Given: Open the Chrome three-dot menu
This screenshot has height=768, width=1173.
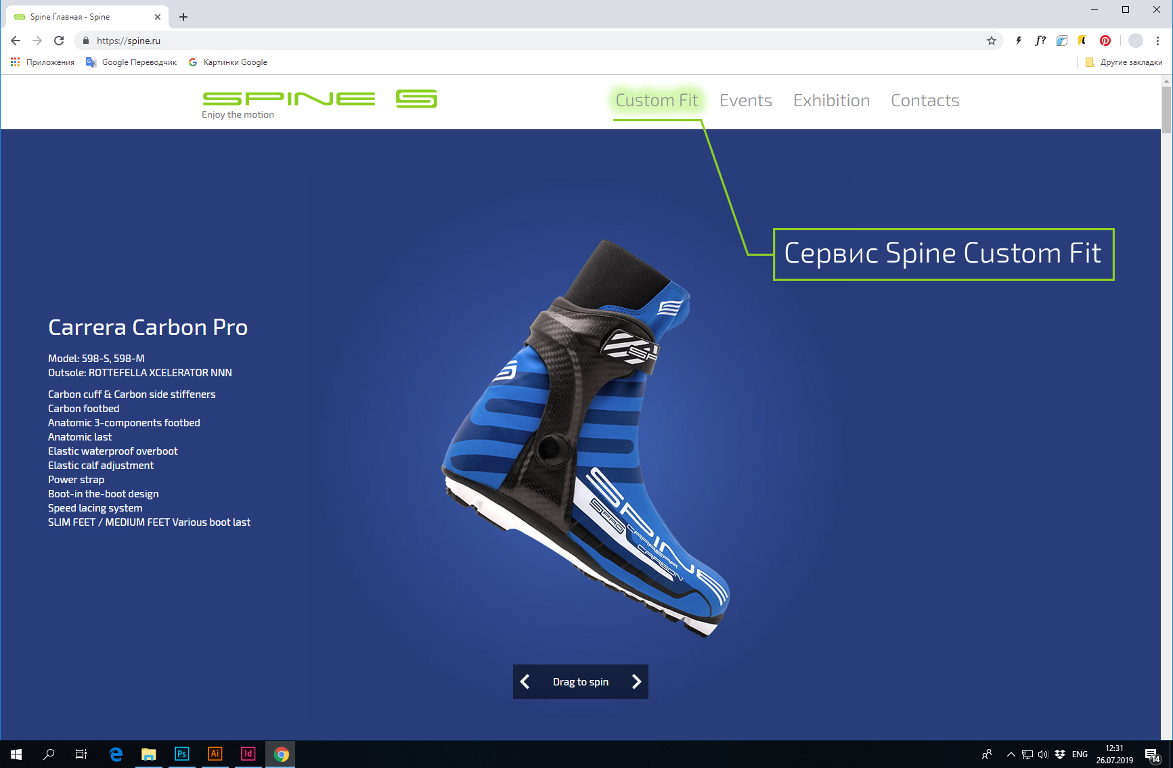Looking at the screenshot, I should click(1158, 41).
